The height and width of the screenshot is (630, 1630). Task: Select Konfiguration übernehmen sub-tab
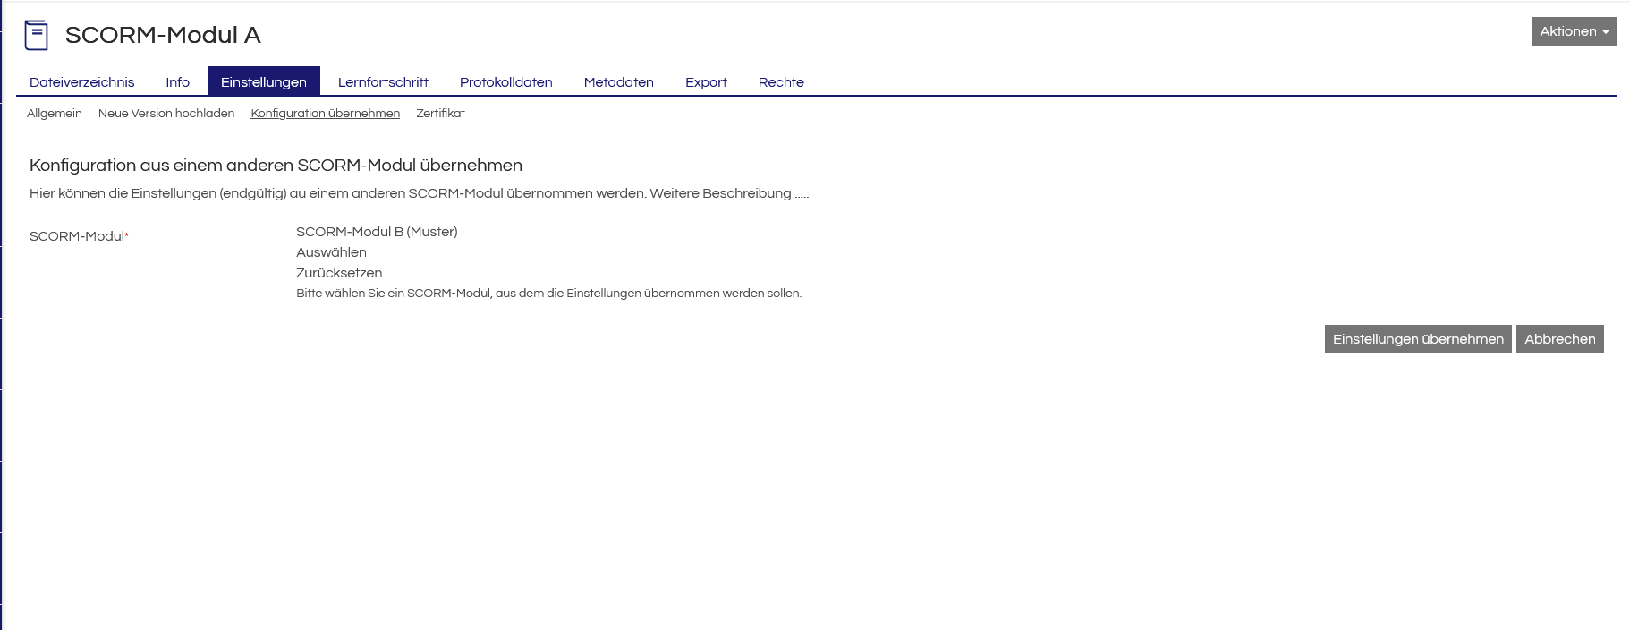326,114
